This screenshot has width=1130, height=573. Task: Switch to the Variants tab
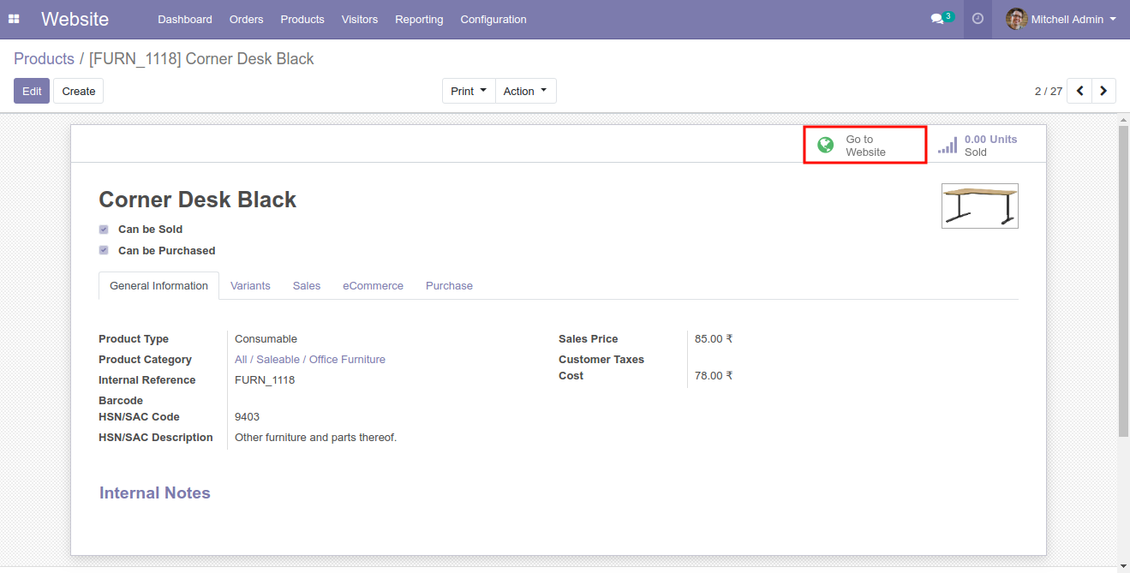(250, 286)
